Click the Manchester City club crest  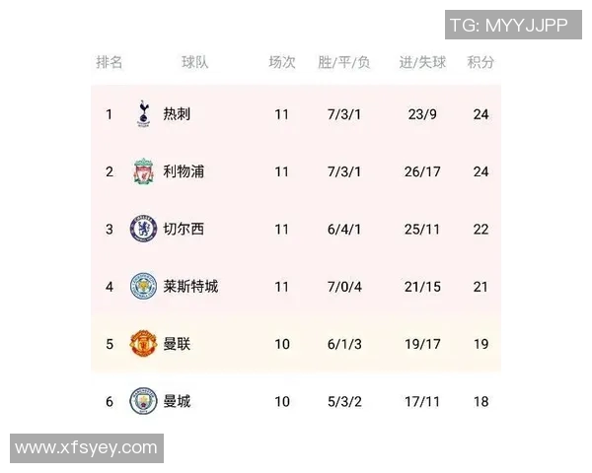coord(143,401)
